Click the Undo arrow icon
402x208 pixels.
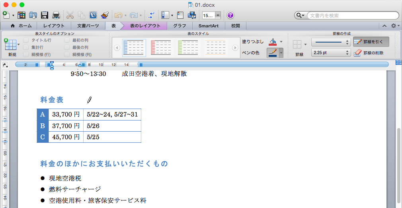click(119, 16)
